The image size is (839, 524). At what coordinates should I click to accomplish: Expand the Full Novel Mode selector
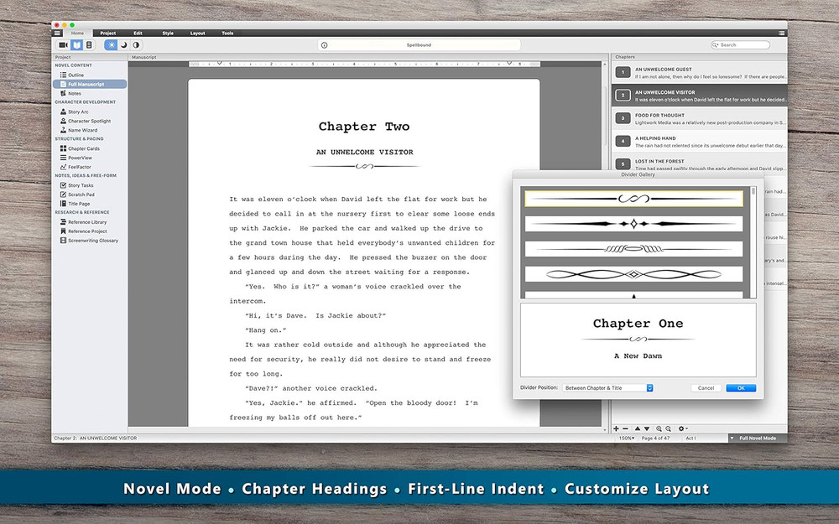[x=755, y=437]
